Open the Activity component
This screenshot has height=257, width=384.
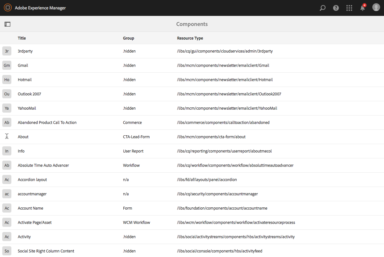click(x=24, y=237)
